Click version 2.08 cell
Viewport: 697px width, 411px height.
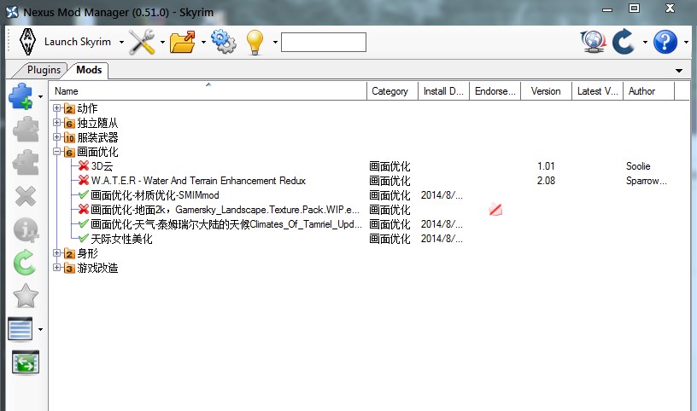(546, 181)
